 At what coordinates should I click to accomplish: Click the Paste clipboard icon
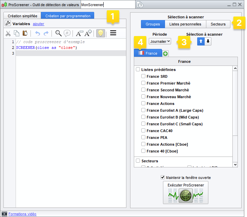click(25, 33)
